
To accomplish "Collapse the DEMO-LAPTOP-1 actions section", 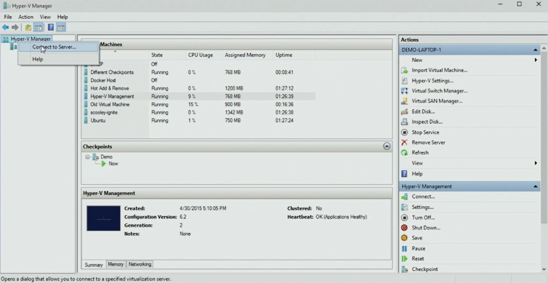I will [535, 49].
